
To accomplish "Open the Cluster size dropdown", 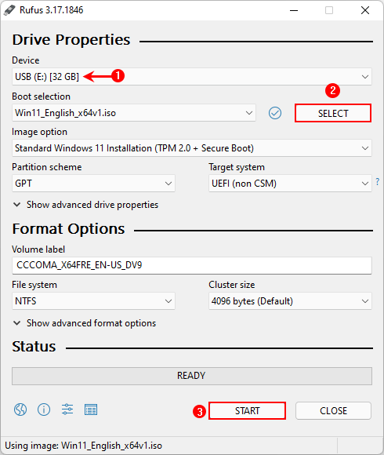I will (290, 301).
